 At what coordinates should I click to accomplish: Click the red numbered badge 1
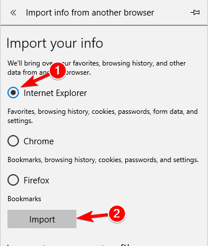coord(57,71)
